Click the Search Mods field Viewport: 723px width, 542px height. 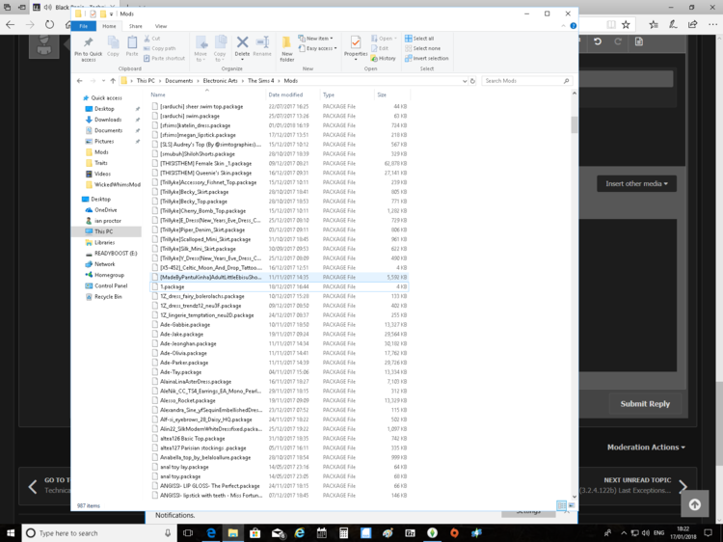point(526,81)
